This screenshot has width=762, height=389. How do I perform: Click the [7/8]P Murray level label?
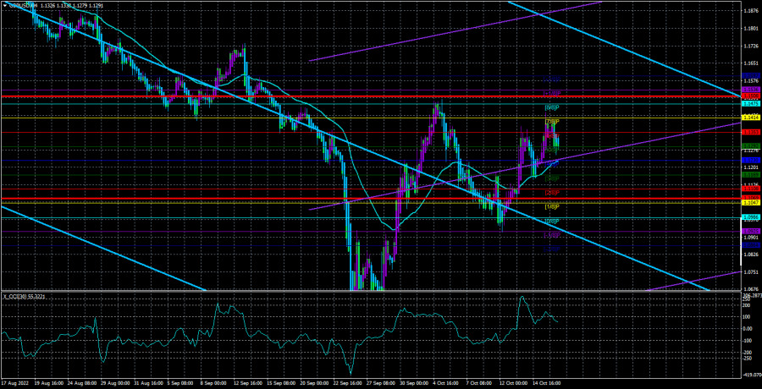[x=552, y=121]
